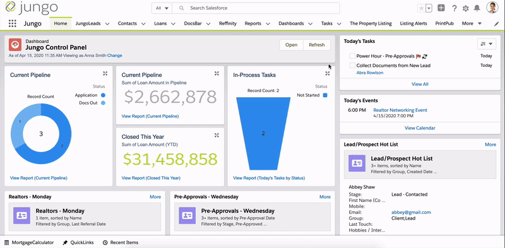Expand the Current Pipeline loan amount card

click(x=217, y=73)
